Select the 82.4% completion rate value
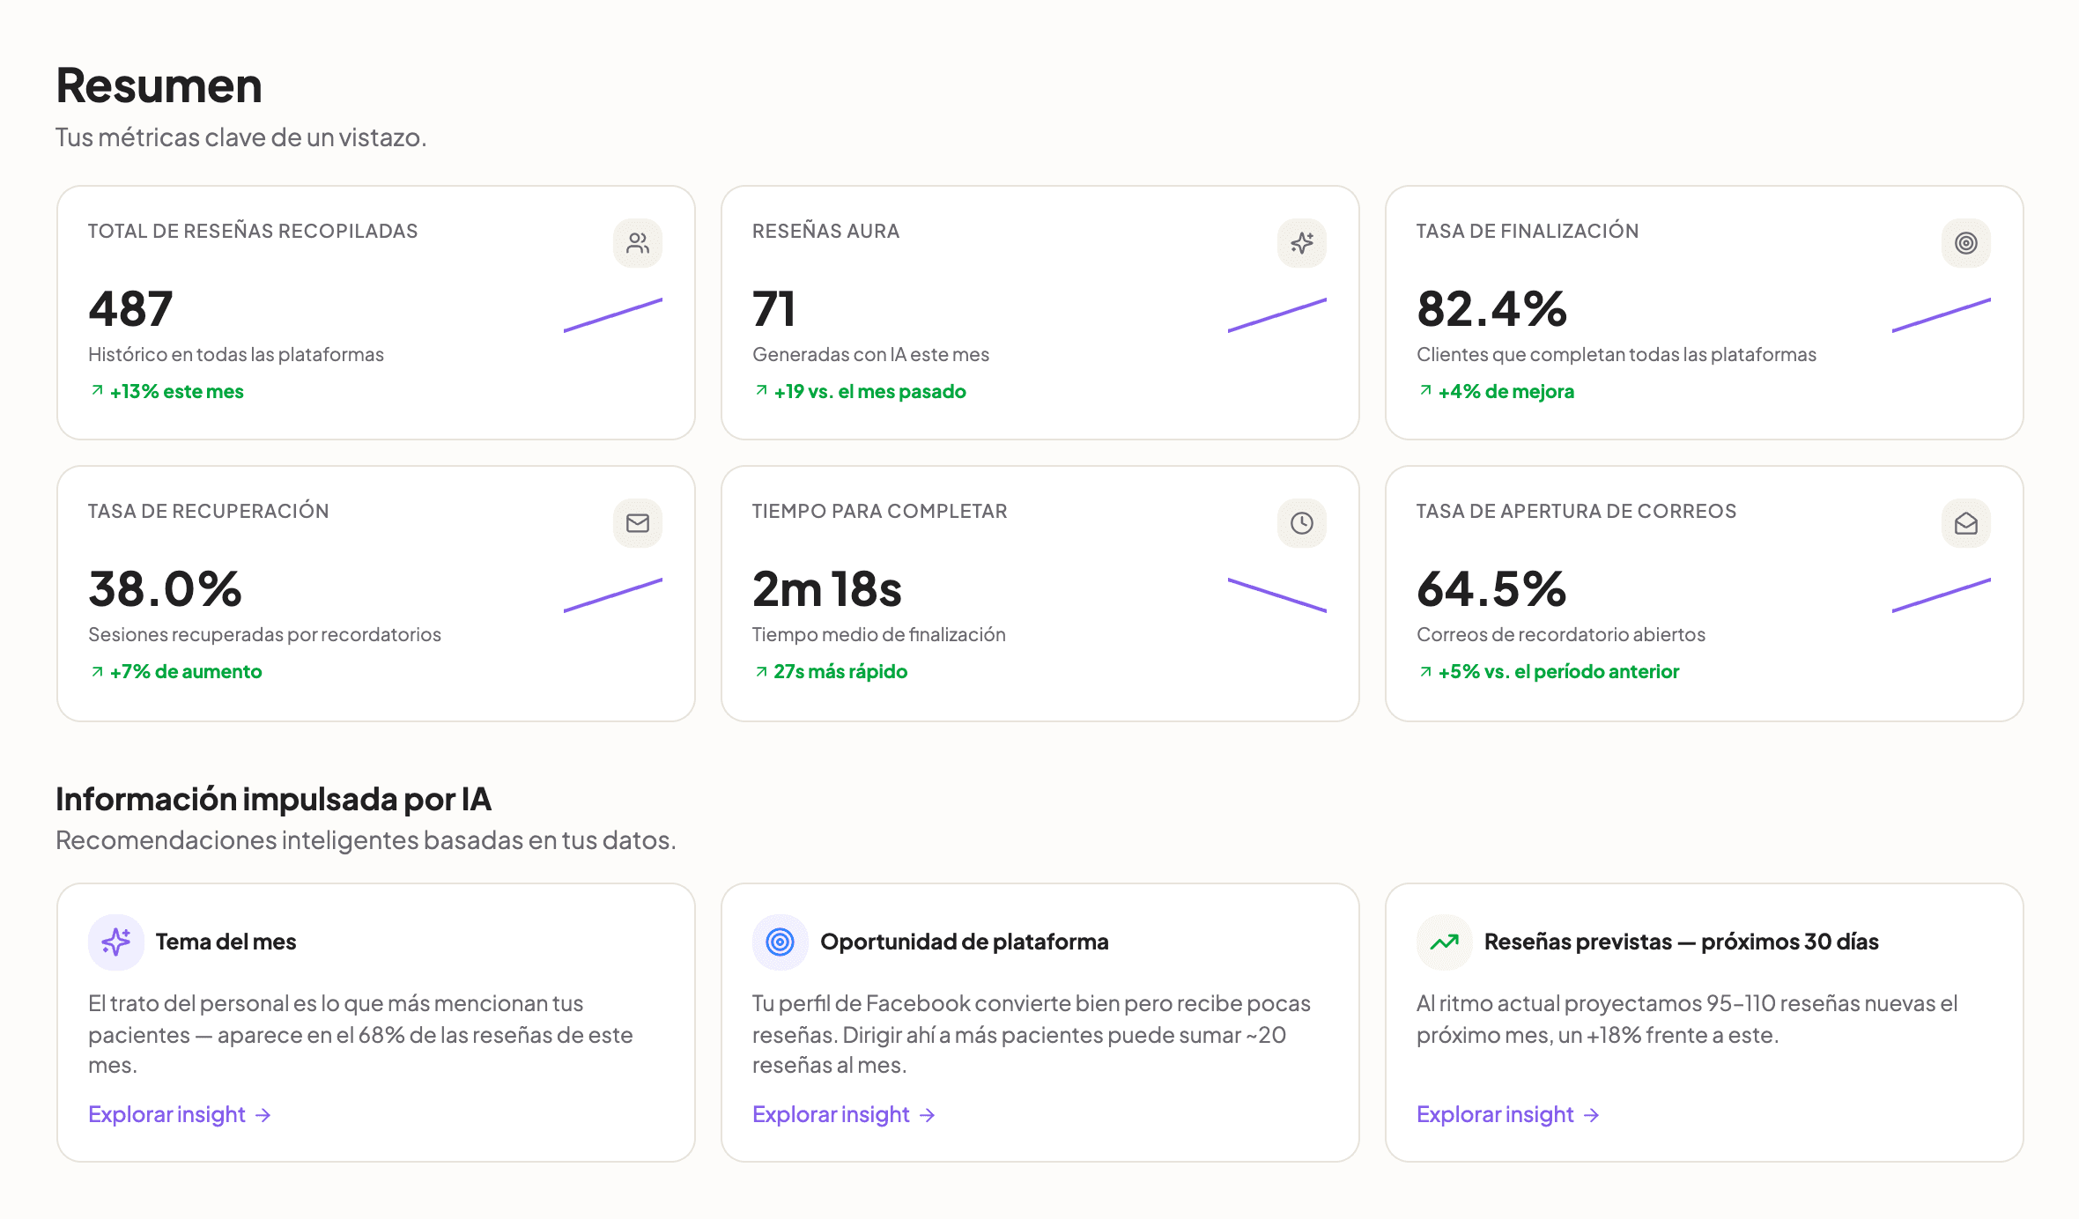 [1491, 309]
